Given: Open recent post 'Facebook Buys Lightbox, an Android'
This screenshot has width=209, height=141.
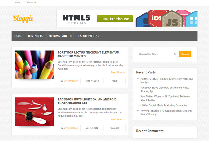Looking at the screenshot, I should 165,89.
